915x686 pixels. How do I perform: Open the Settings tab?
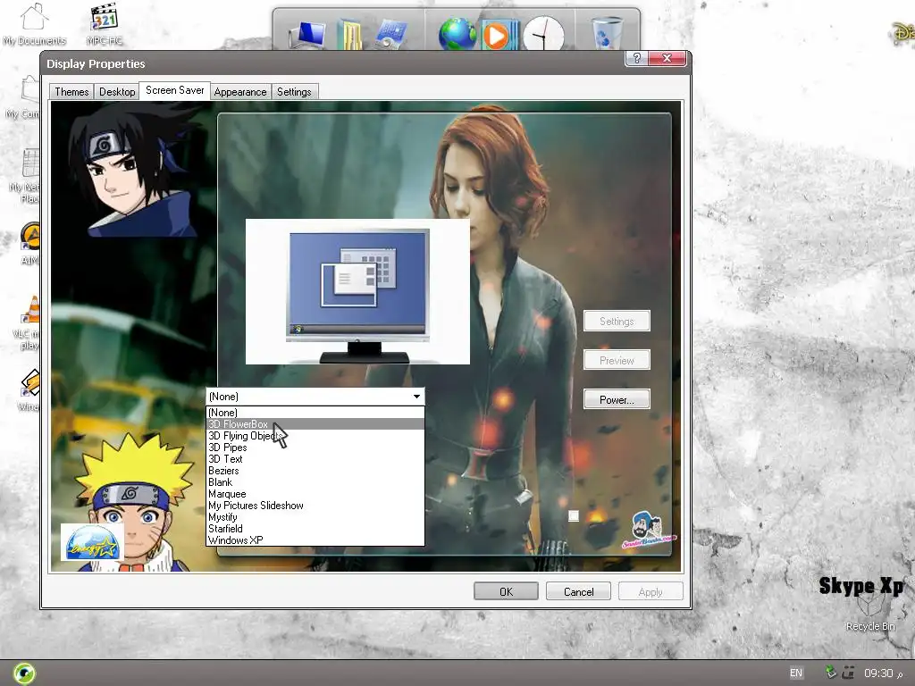(294, 92)
